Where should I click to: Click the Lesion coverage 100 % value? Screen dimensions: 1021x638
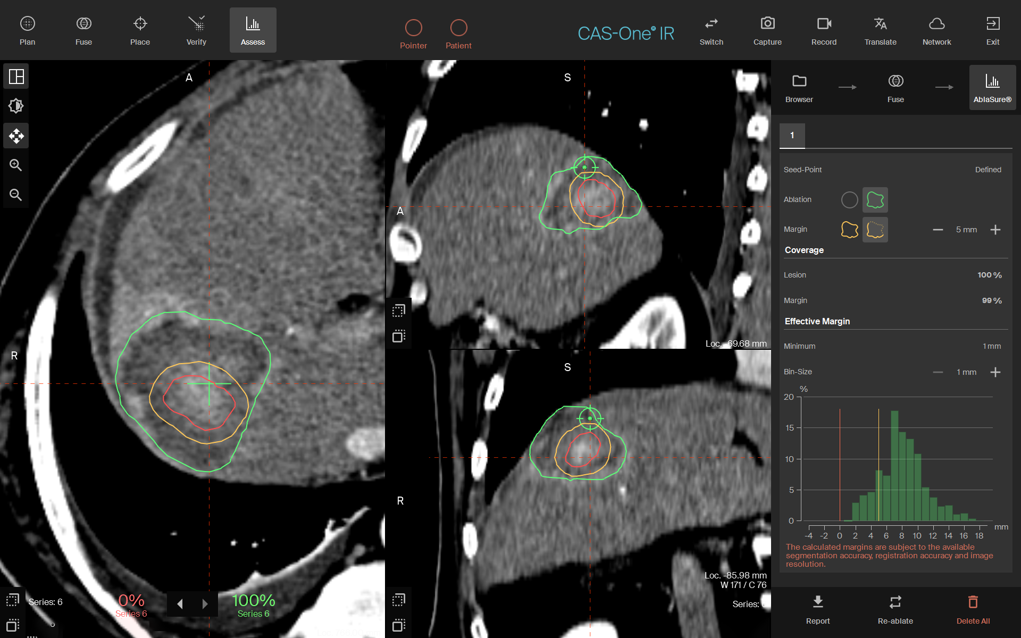point(989,275)
